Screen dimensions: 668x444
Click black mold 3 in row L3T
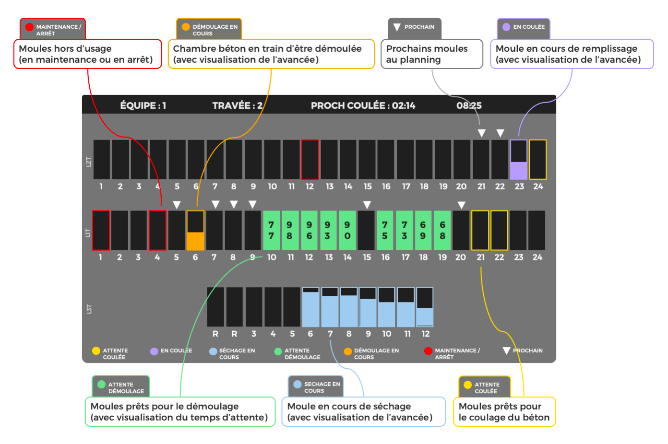pyautogui.click(x=254, y=307)
